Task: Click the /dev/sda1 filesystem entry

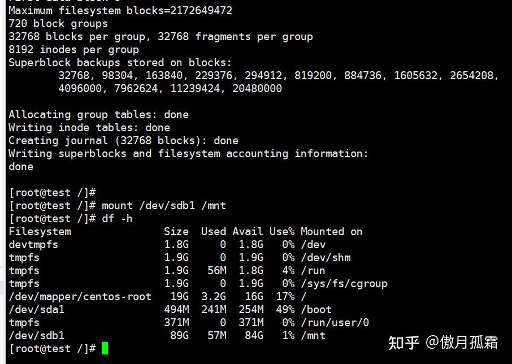Action: pyautogui.click(x=37, y=310)
